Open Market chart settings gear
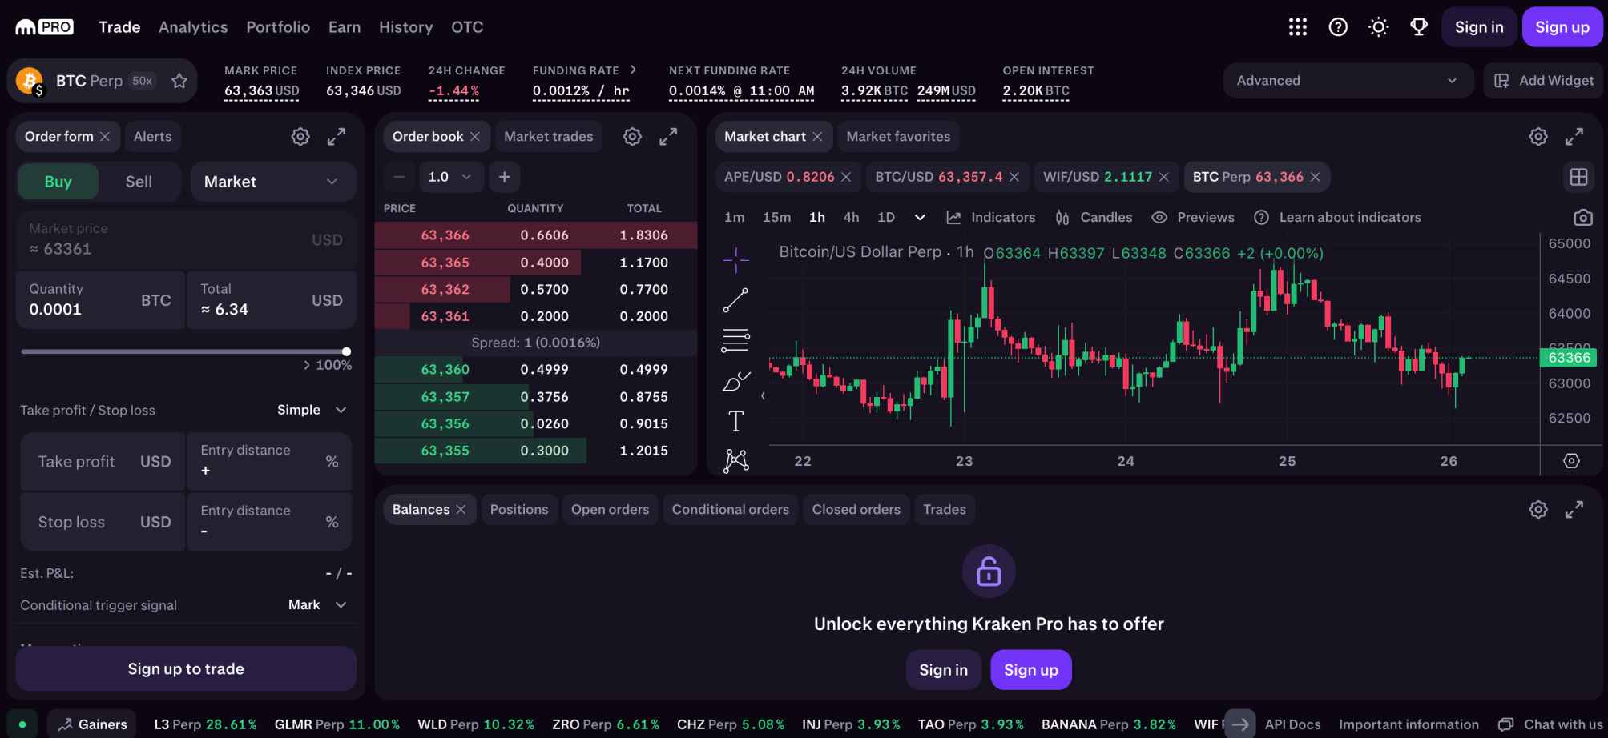 [1538, 137]
